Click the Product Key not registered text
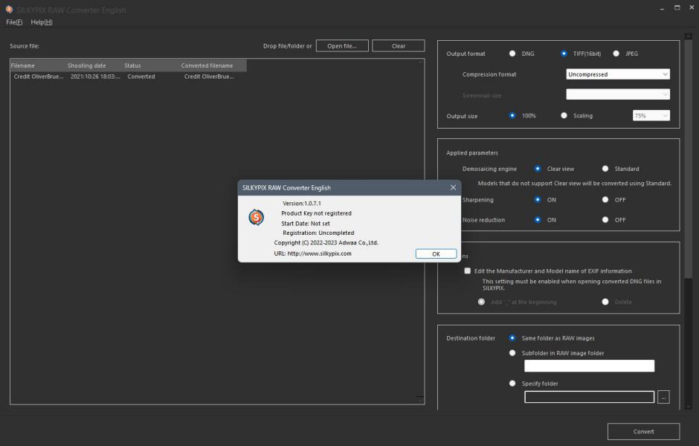The width and height of the screenshot is (699, 446). (316, 213)
